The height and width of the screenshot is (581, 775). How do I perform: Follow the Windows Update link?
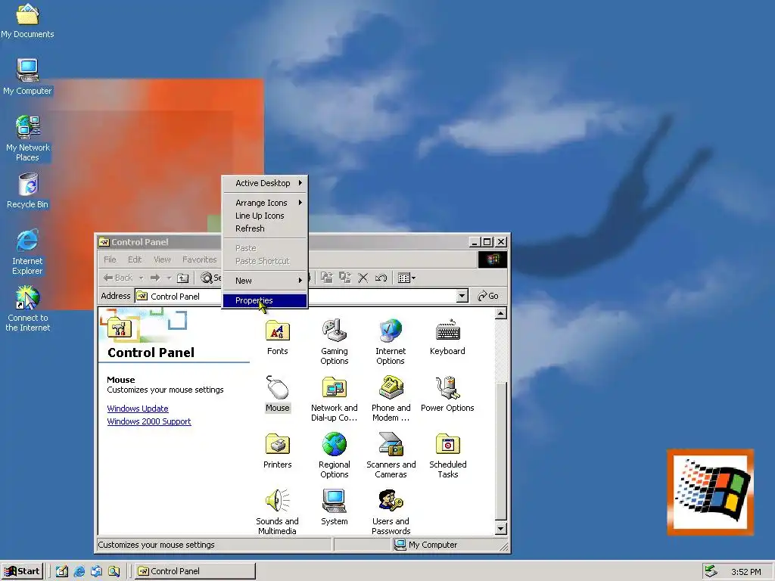click(138, 409)
